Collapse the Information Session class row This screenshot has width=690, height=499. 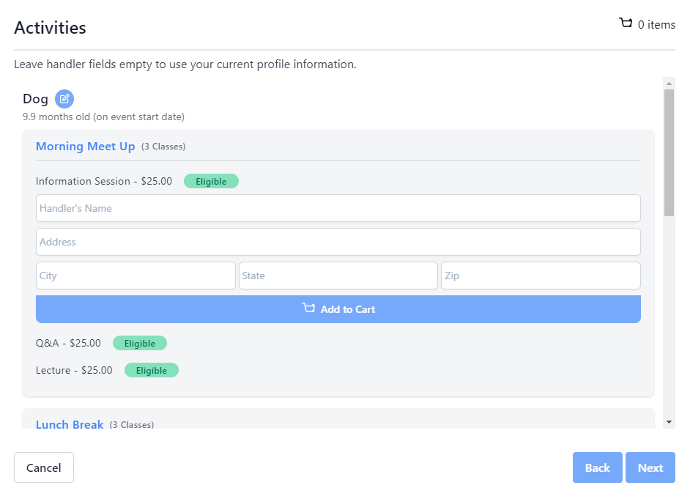(104, 181)
